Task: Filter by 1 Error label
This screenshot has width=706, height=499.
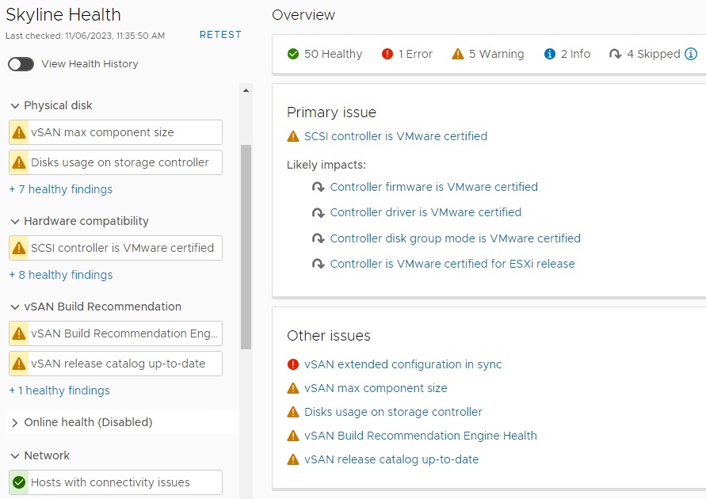Action: coord(415,54)
